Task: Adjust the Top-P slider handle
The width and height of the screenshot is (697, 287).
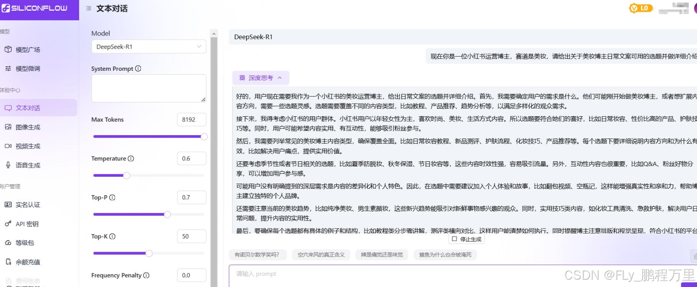Action: pos(167,214)
